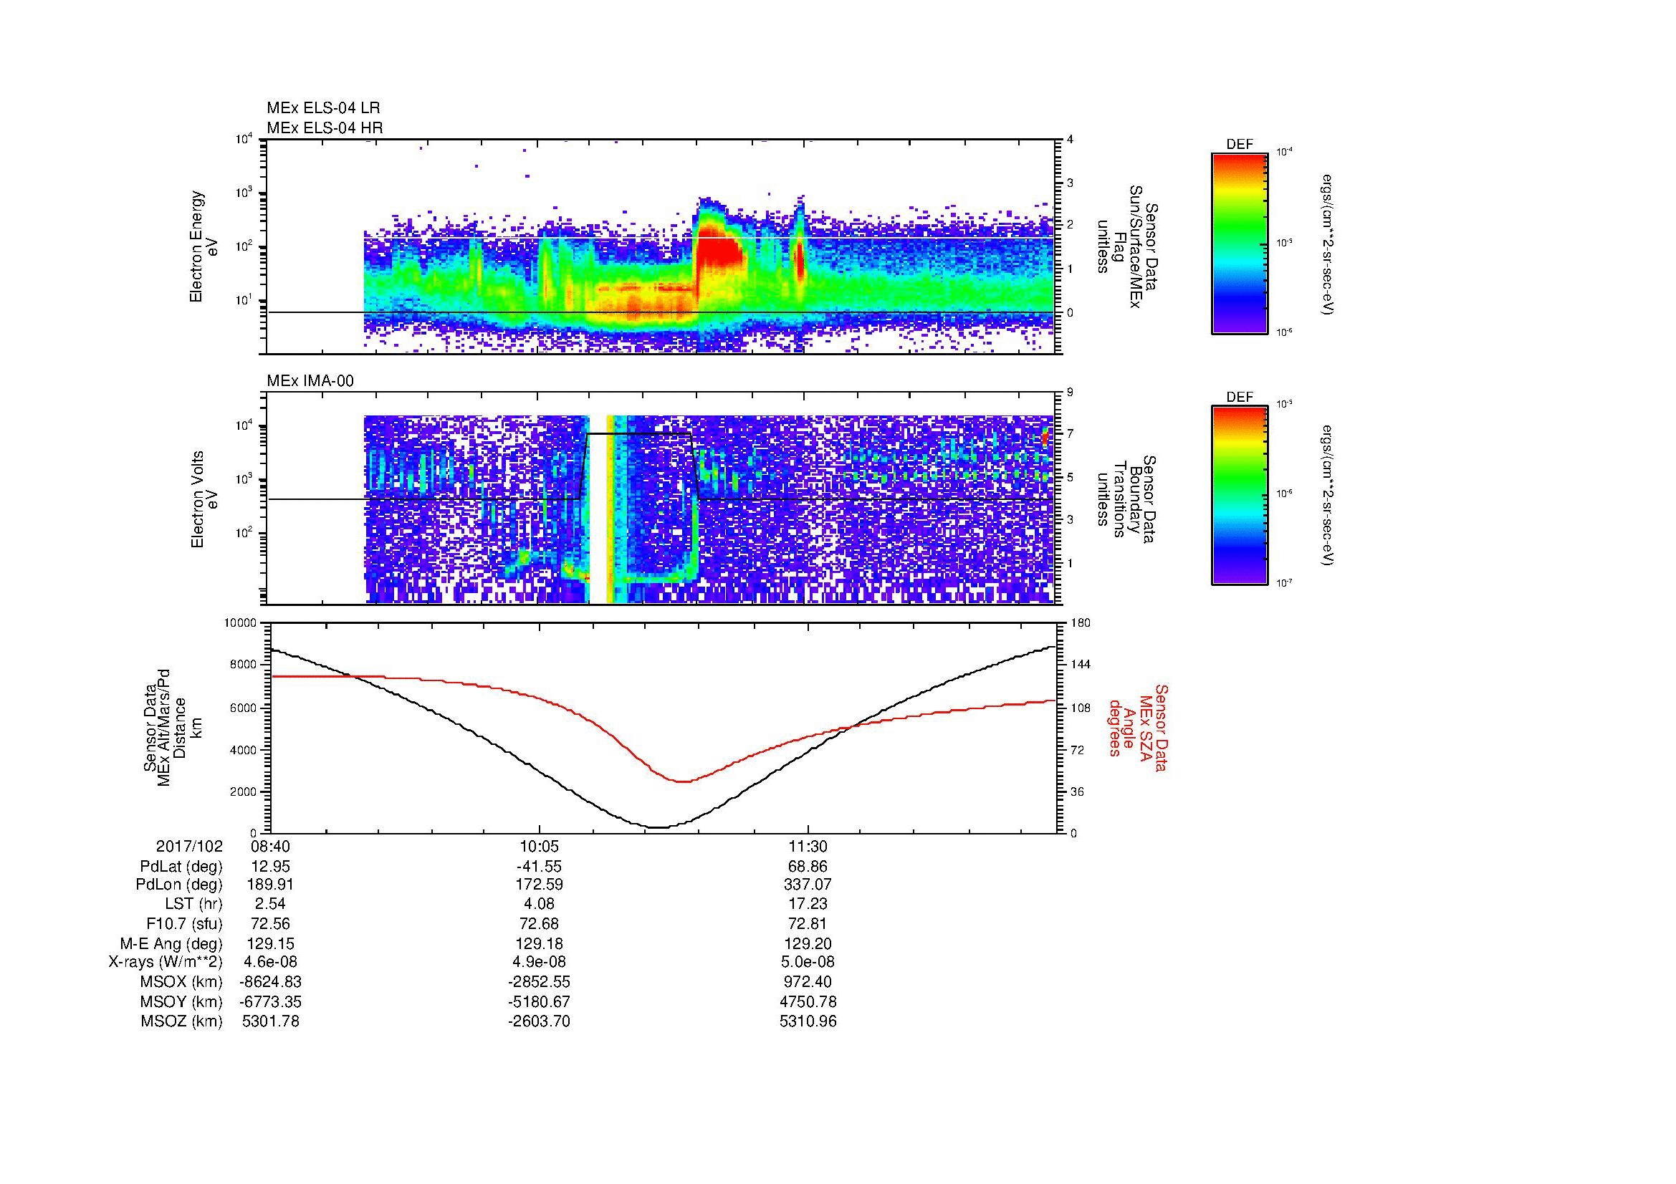Screen dimensions: 1676x1184
Task: Click the LST value 2.54
Action: (x=270, y=905)
